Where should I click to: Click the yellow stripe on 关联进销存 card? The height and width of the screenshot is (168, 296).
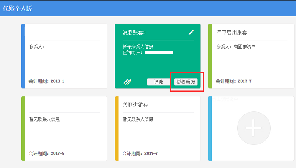(x=117, y=128)
